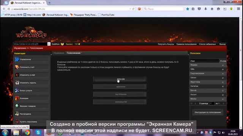The height and width of the screenshot is (136, 243).
Task: Open the Правила пользования link
Action: point(186,44)
